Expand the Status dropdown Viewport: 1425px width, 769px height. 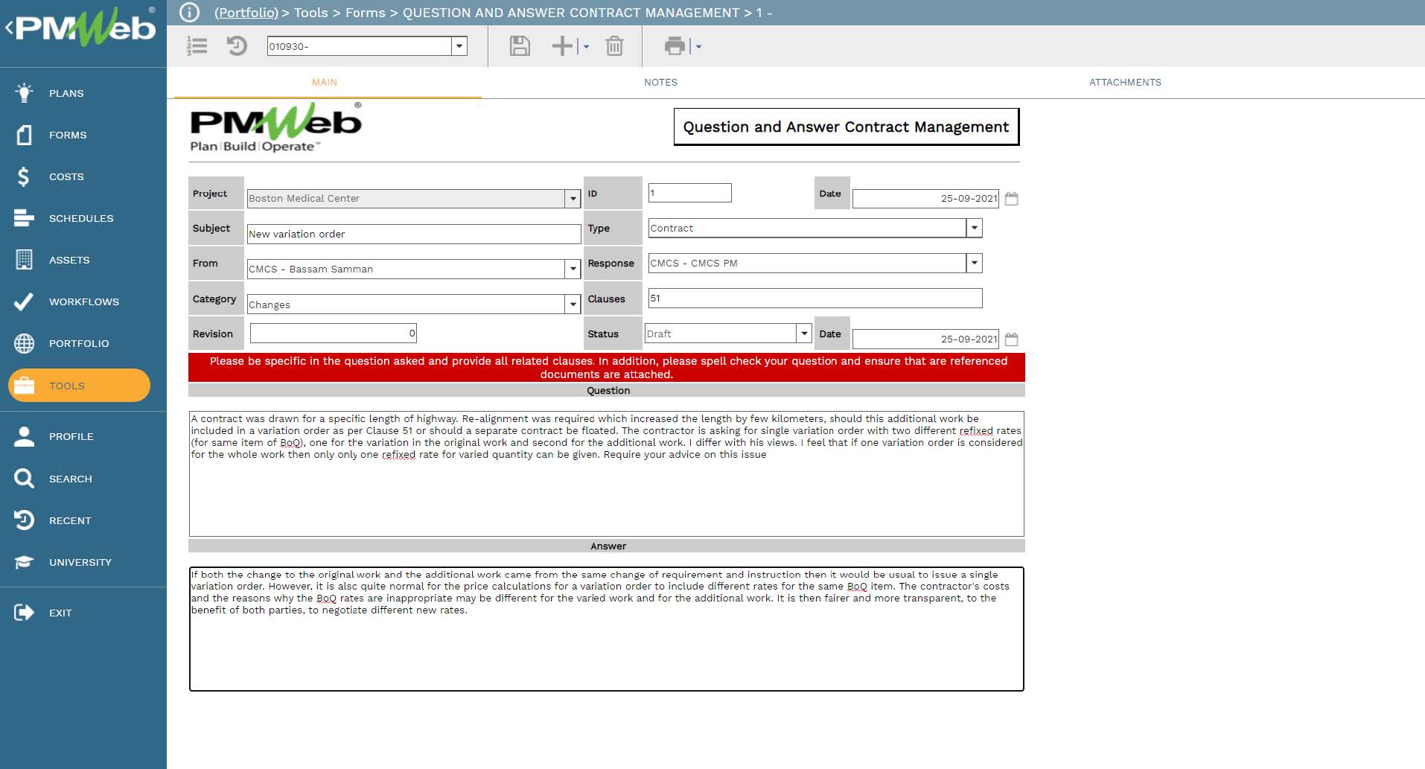click(x=803, y=334)
